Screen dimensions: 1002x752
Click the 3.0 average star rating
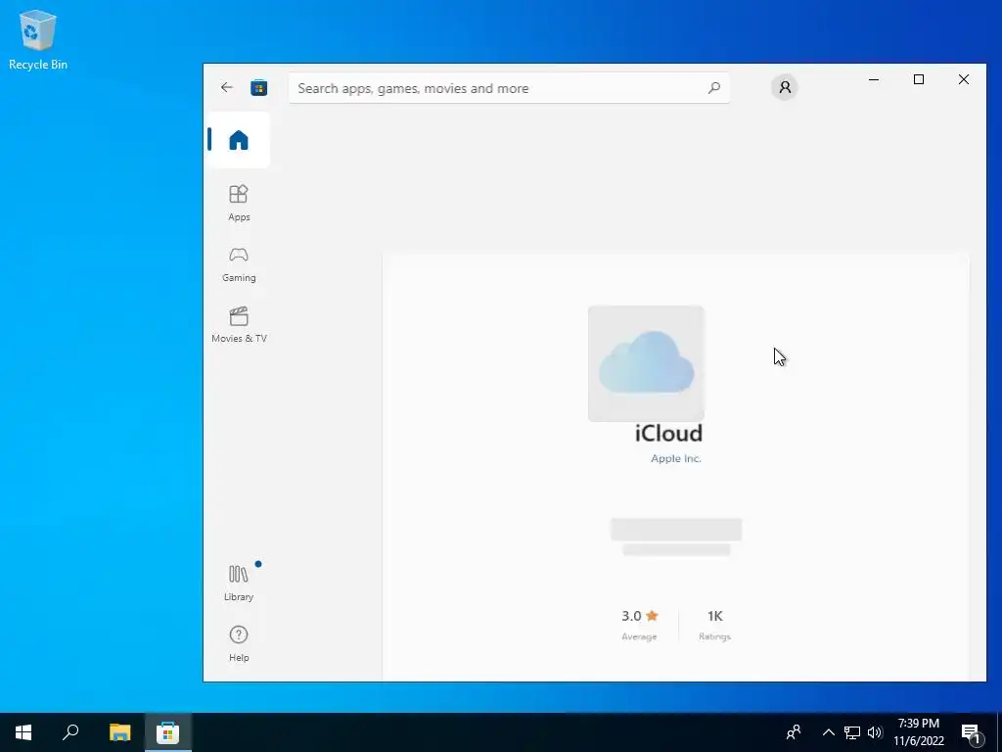click(x=639, y=624)
